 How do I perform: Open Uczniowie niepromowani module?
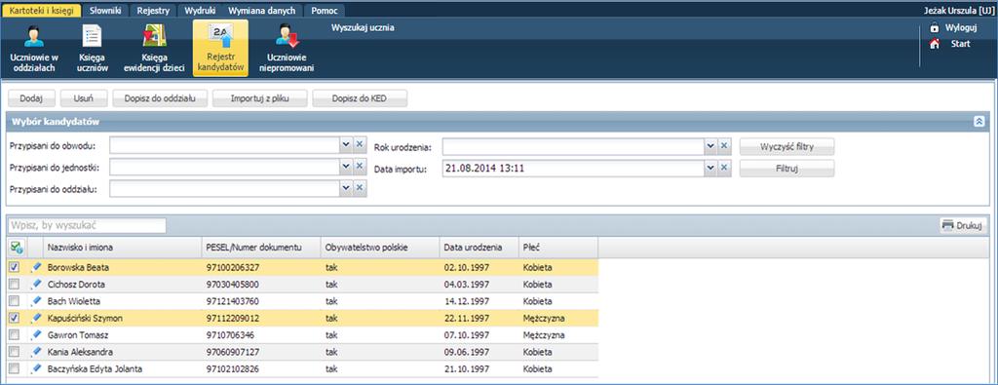288,49
